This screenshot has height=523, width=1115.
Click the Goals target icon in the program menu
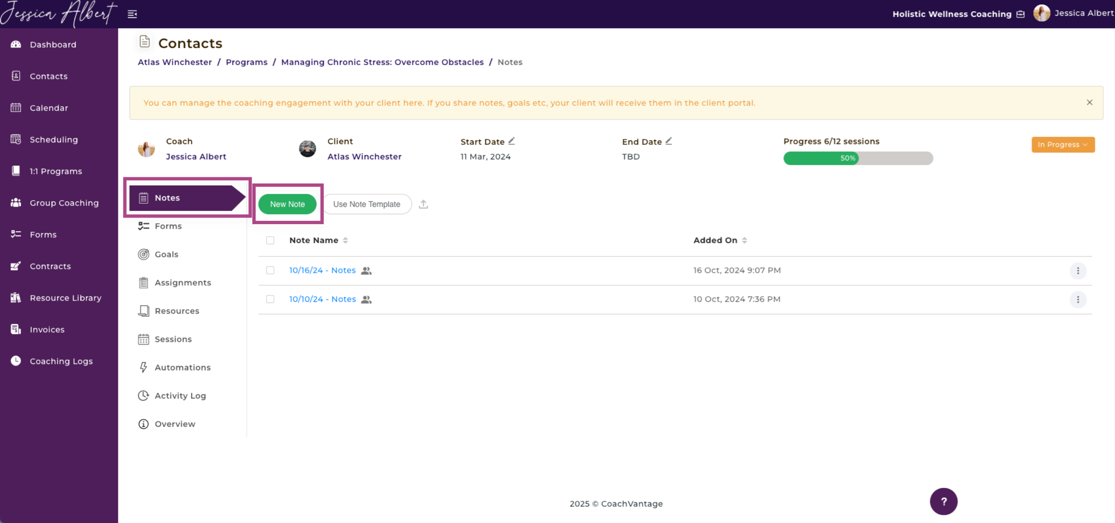144,254
